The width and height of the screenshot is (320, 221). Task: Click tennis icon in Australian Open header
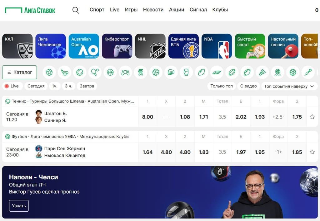click(x=7, y=101)
